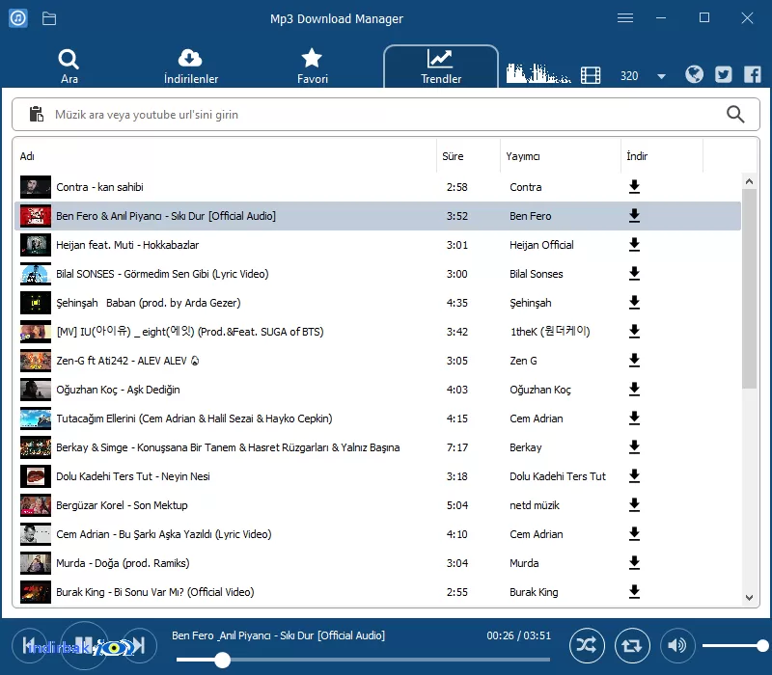Click the volume slider

735,645
